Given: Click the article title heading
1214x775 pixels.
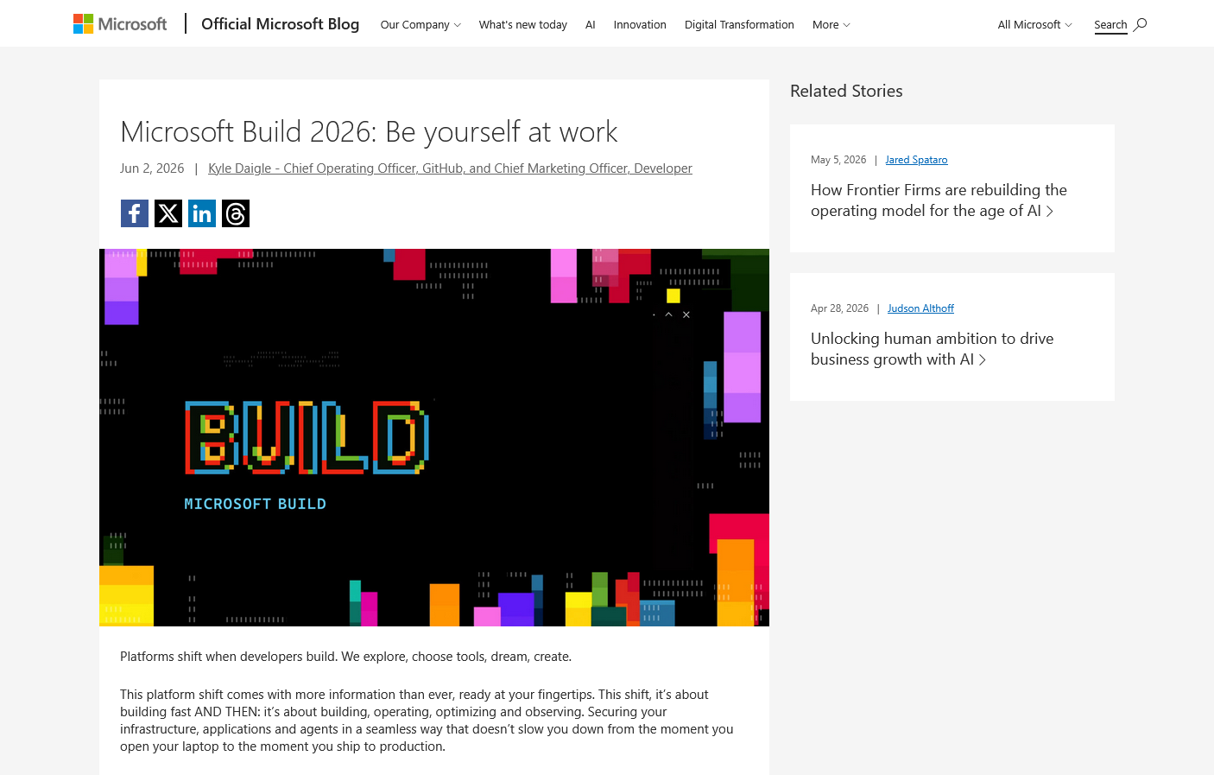Looking at the screenshot, I should click(x=369, y=131).
